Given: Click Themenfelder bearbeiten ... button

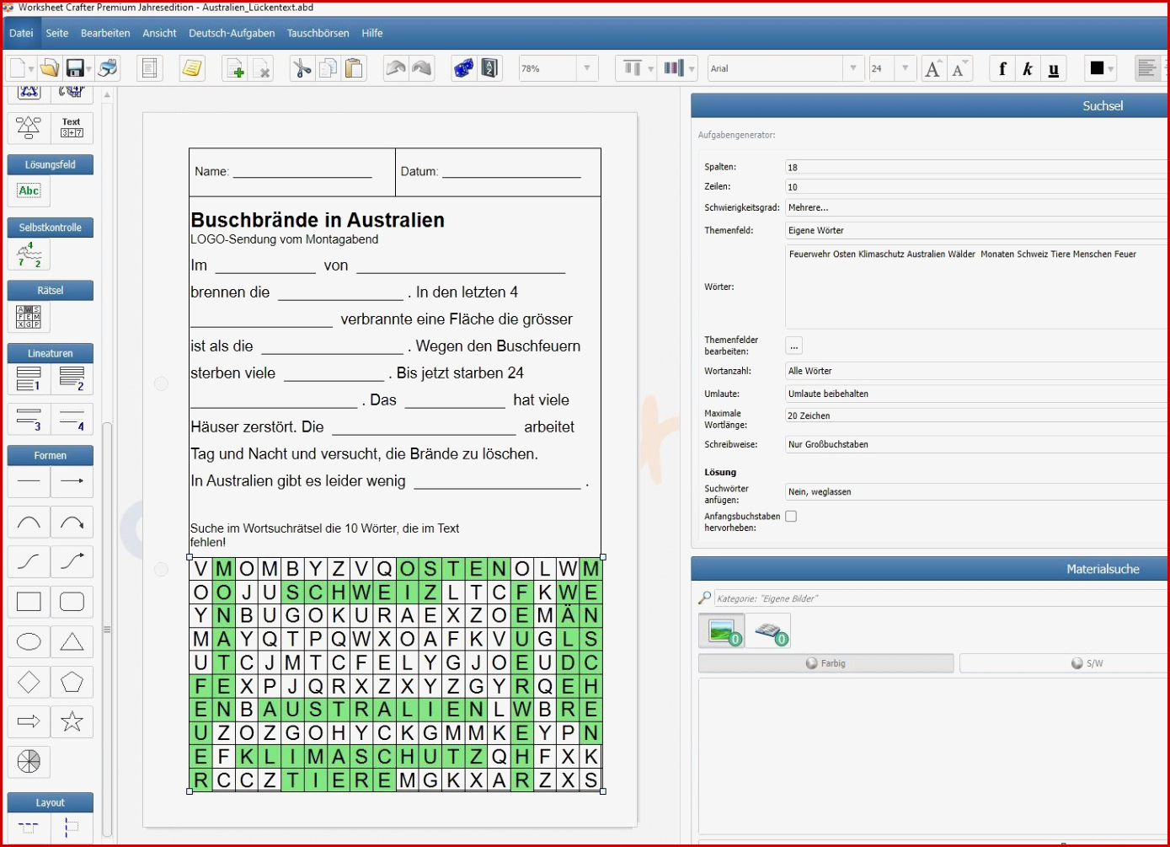Looking at the screenshot, I should 793,346.
